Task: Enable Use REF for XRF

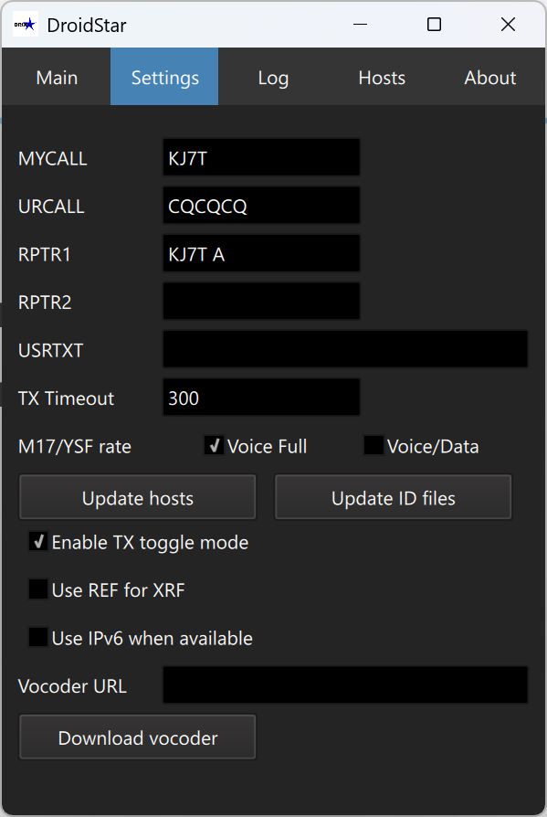Action: coord(37,589)
